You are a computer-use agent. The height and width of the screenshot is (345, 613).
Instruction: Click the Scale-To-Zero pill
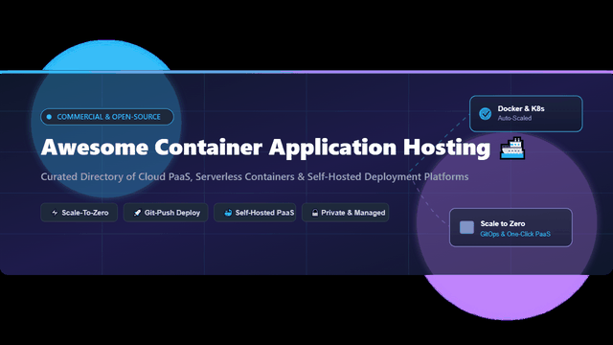pyautogui.click(x=79, y=213)
